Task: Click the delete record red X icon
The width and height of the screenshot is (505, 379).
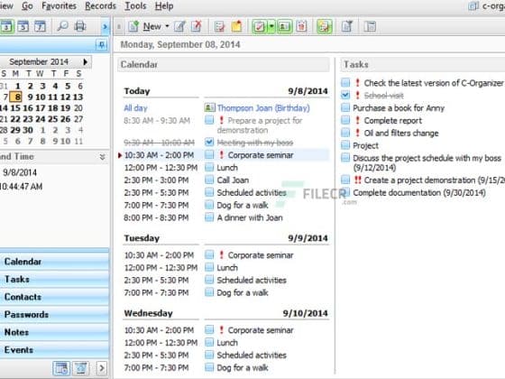Action: 197,26
